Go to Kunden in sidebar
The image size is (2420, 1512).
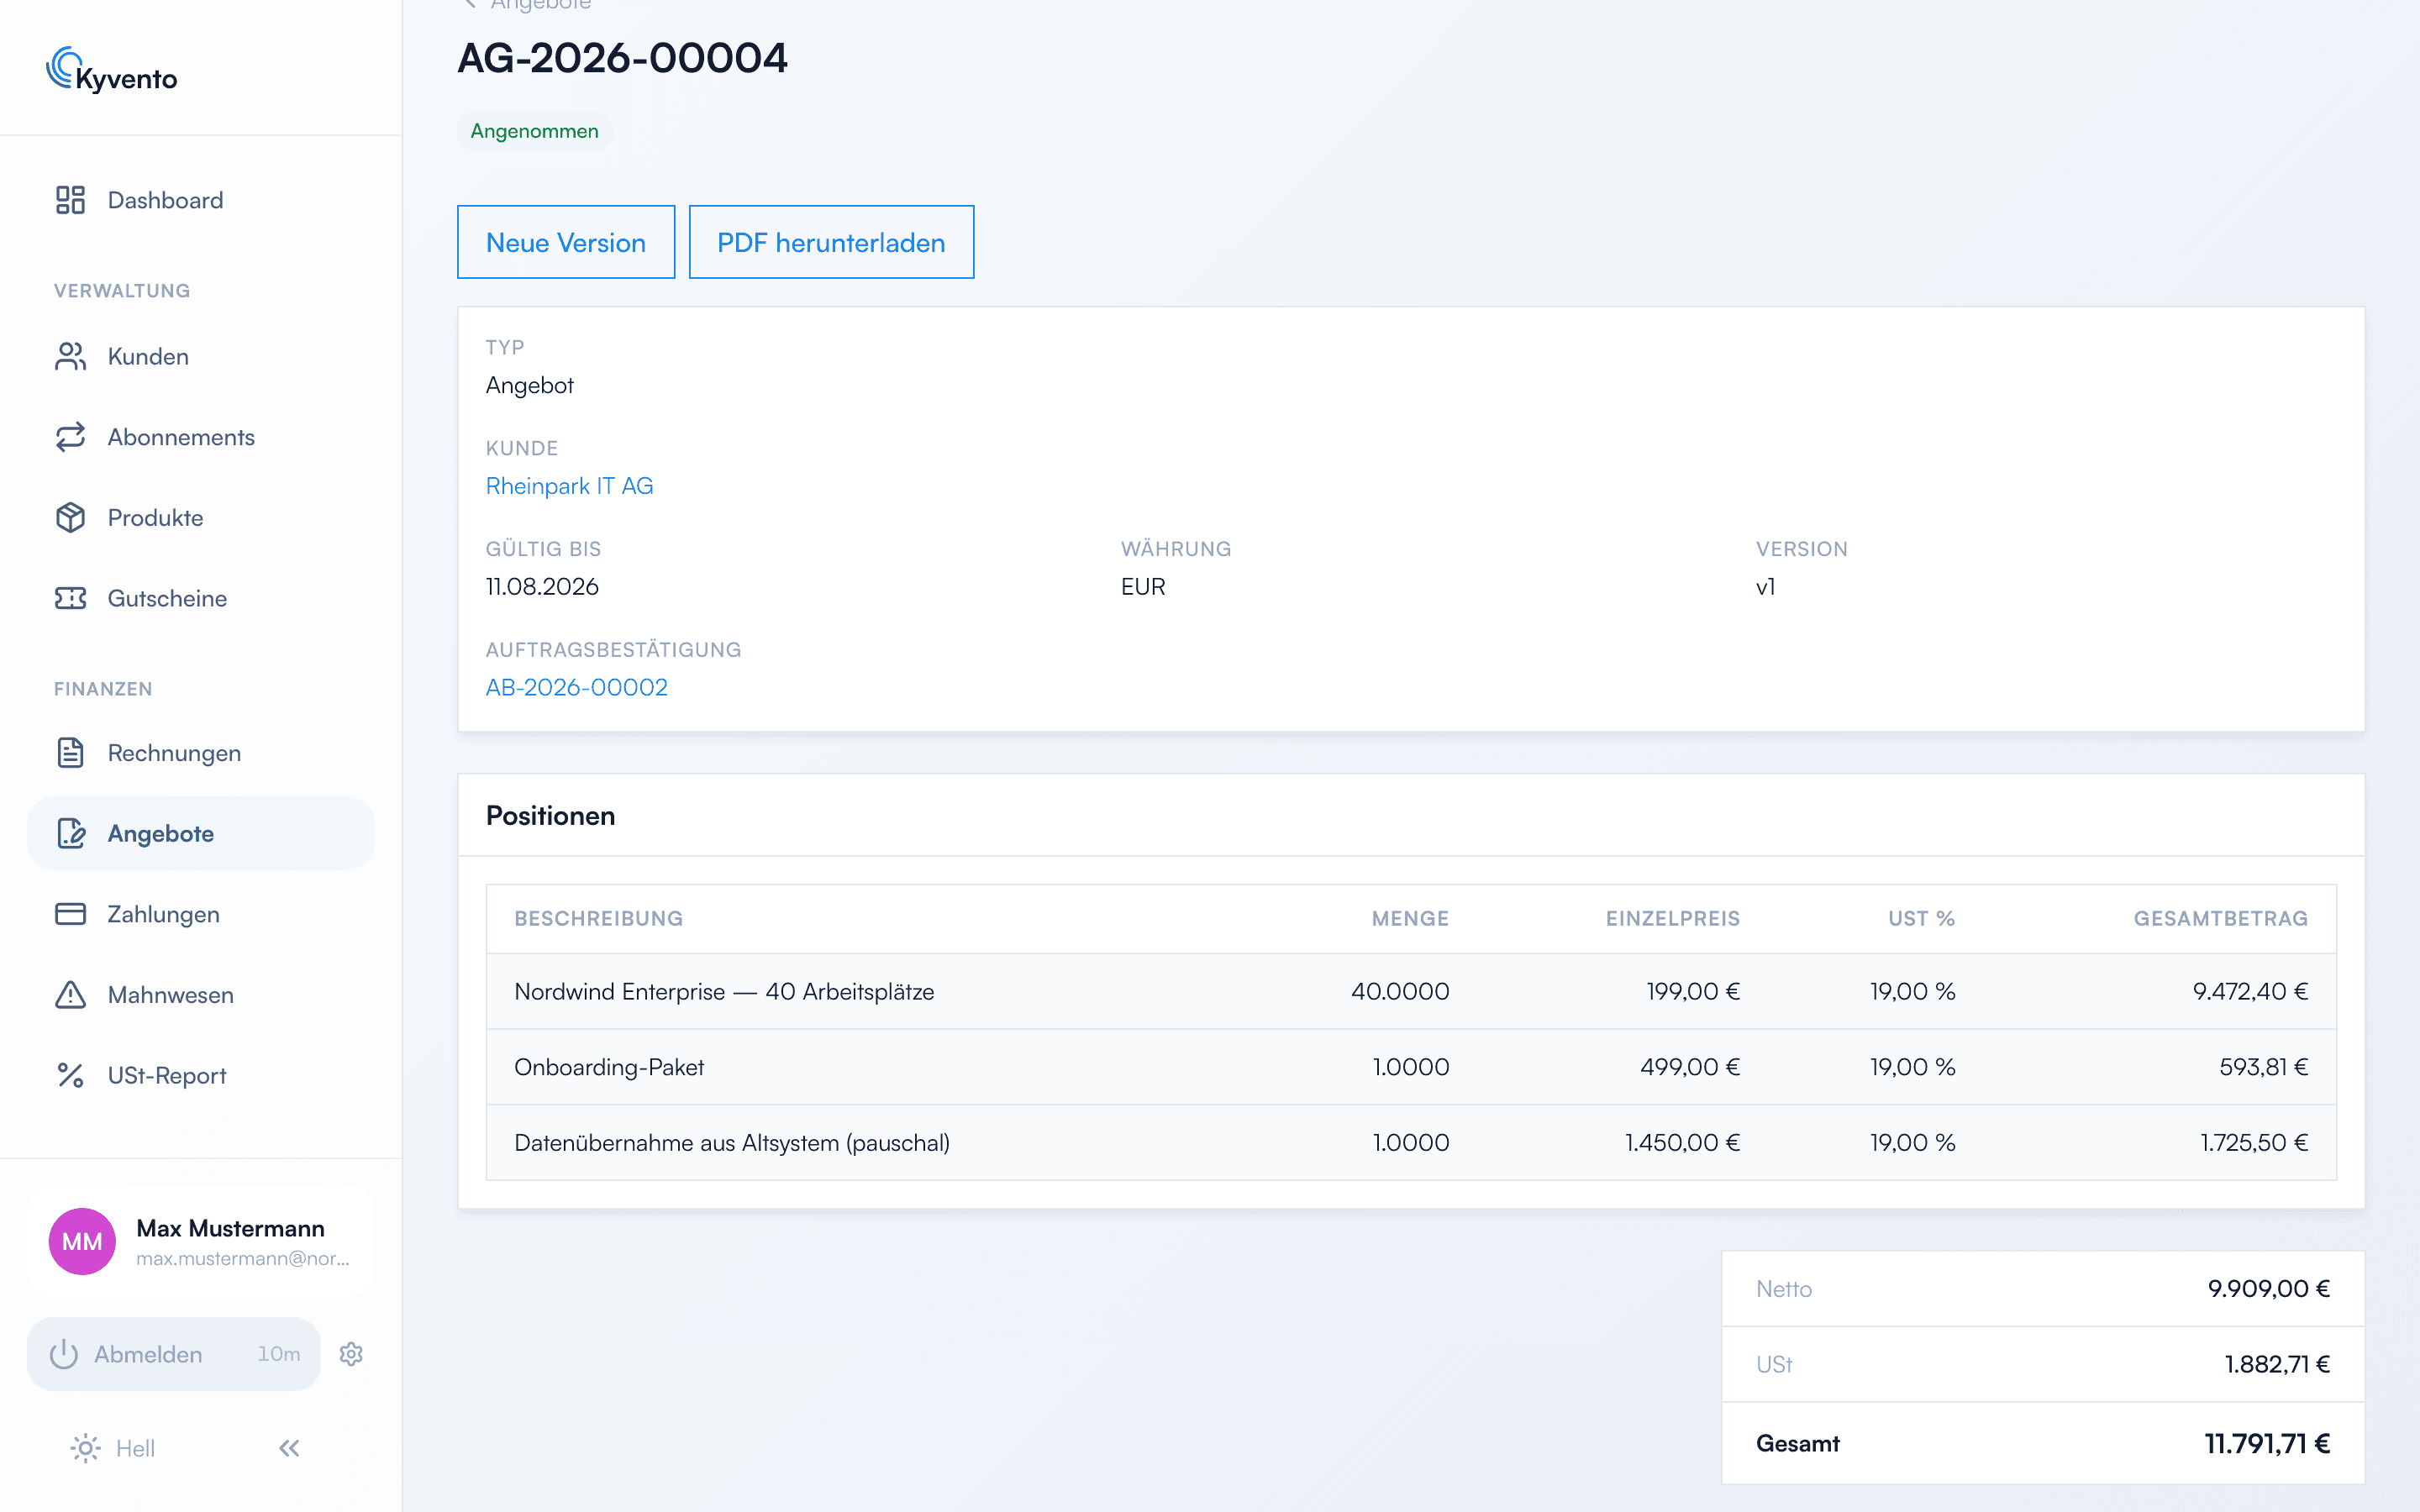[x=200, y=356]
